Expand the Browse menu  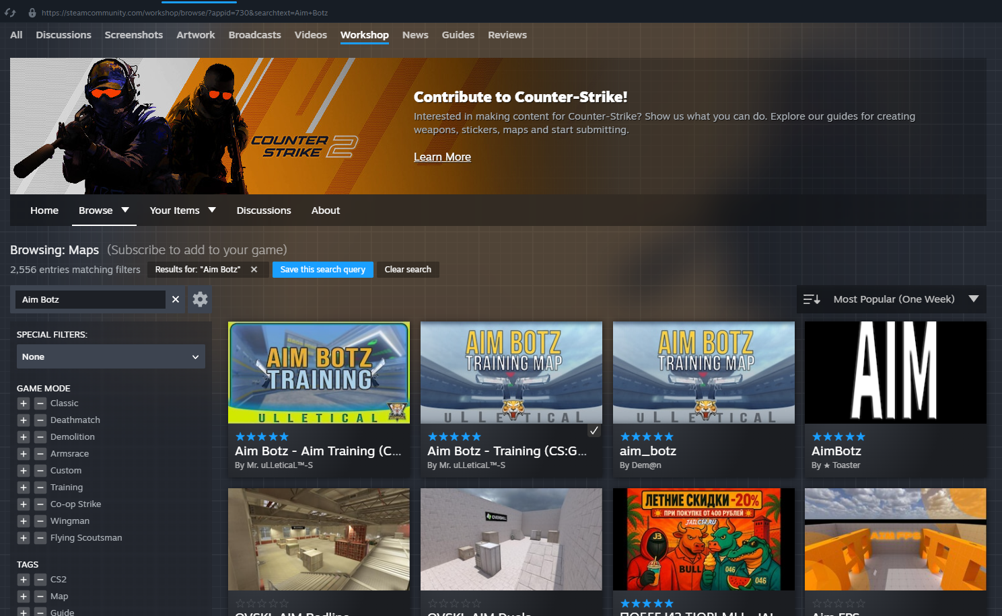click(x=104, y=210)
